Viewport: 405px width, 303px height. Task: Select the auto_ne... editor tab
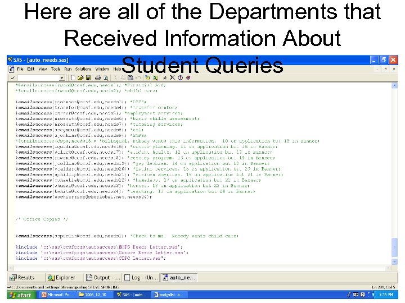179,278
